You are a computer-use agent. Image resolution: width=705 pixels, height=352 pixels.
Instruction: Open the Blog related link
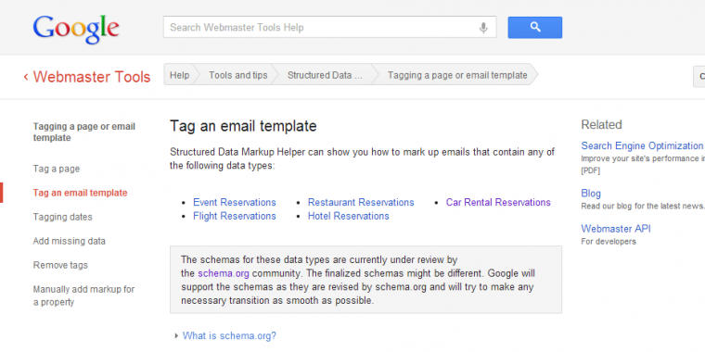click(x=591, y=194)
